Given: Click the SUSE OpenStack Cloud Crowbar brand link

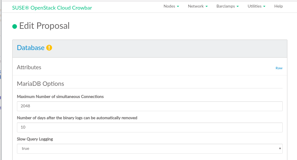Looking at the screenshot, I should [x=52, y=8].
